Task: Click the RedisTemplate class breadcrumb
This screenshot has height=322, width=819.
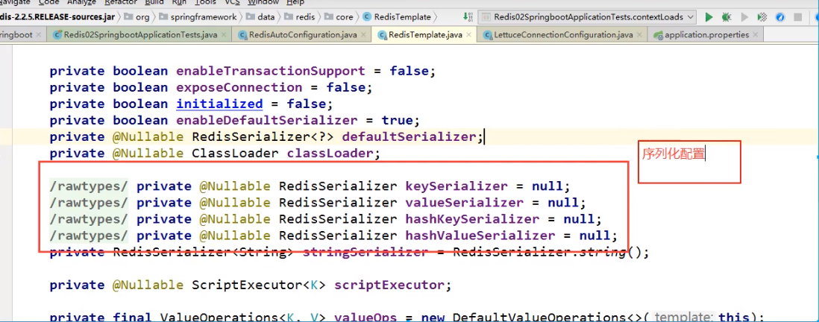Action: (397, 16)
